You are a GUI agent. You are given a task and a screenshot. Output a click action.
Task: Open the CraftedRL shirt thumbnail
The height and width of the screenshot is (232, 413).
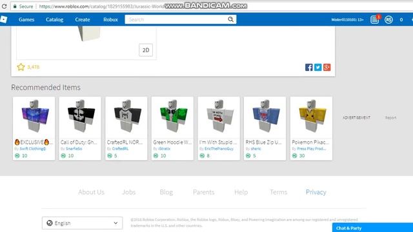coord(126,117)
